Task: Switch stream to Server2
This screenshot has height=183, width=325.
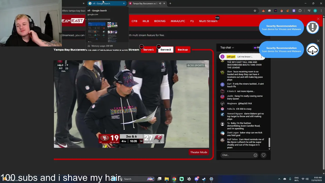Action: (166, 50)
